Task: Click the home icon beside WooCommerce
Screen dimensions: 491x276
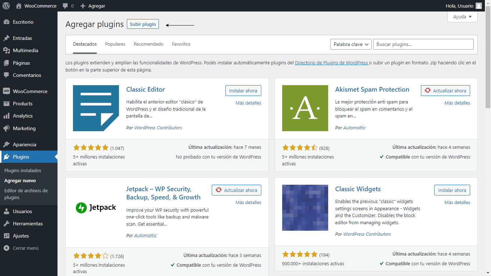Action: 19,6
